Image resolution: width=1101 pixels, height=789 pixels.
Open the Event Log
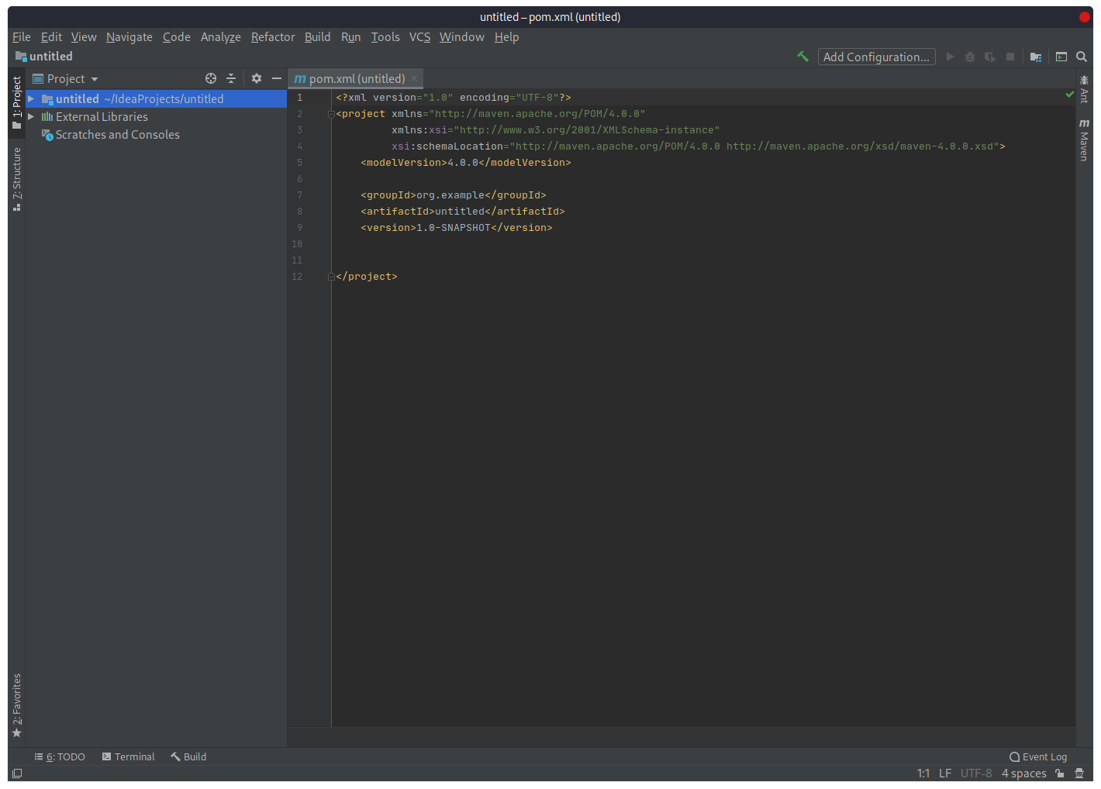click(1037, 756)
